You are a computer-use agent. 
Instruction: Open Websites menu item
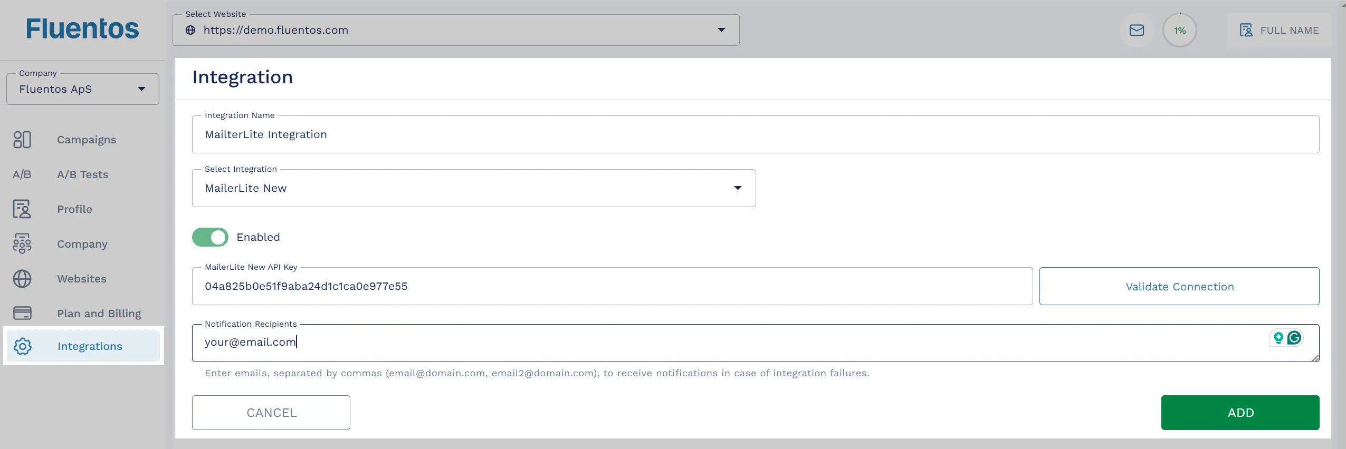(x=83, y=279)
